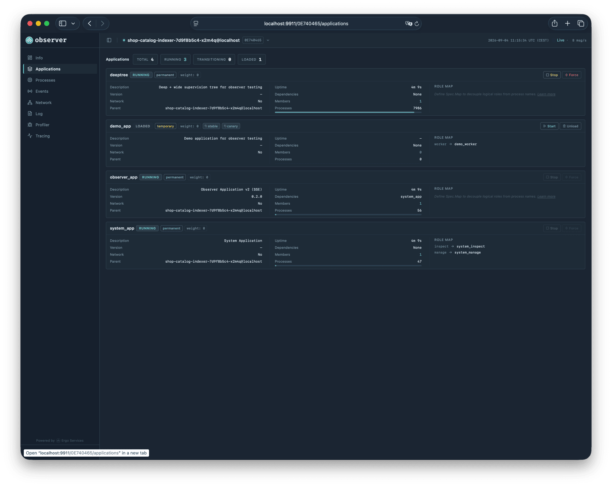
Task: Open Safari sidebar options dropdown chevron
Action: (x=73, y=23)
